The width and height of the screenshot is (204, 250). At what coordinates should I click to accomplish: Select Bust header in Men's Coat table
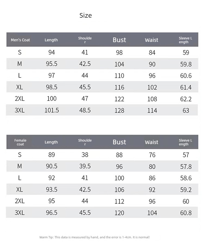pyautogui.click(x=119, y=40)
